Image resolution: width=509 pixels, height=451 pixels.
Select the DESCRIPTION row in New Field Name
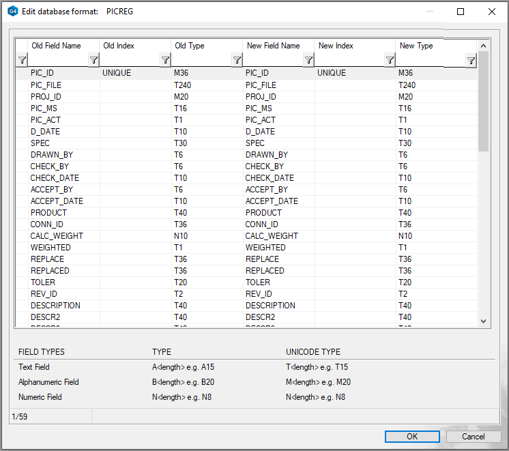tap(270, 306)
